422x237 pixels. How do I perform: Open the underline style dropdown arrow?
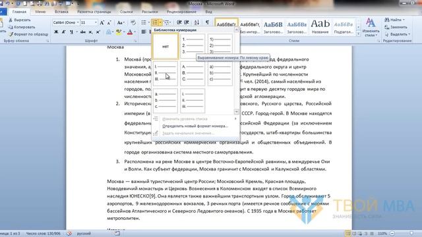click(x=76, y=32)
